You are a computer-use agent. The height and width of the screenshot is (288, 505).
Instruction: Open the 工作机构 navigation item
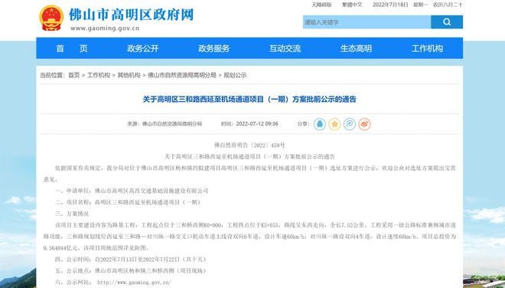click(x=427, y=48)
